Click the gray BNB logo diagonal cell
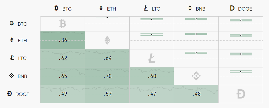This screenshot has height=108, width=269. (x=196, y=76)
